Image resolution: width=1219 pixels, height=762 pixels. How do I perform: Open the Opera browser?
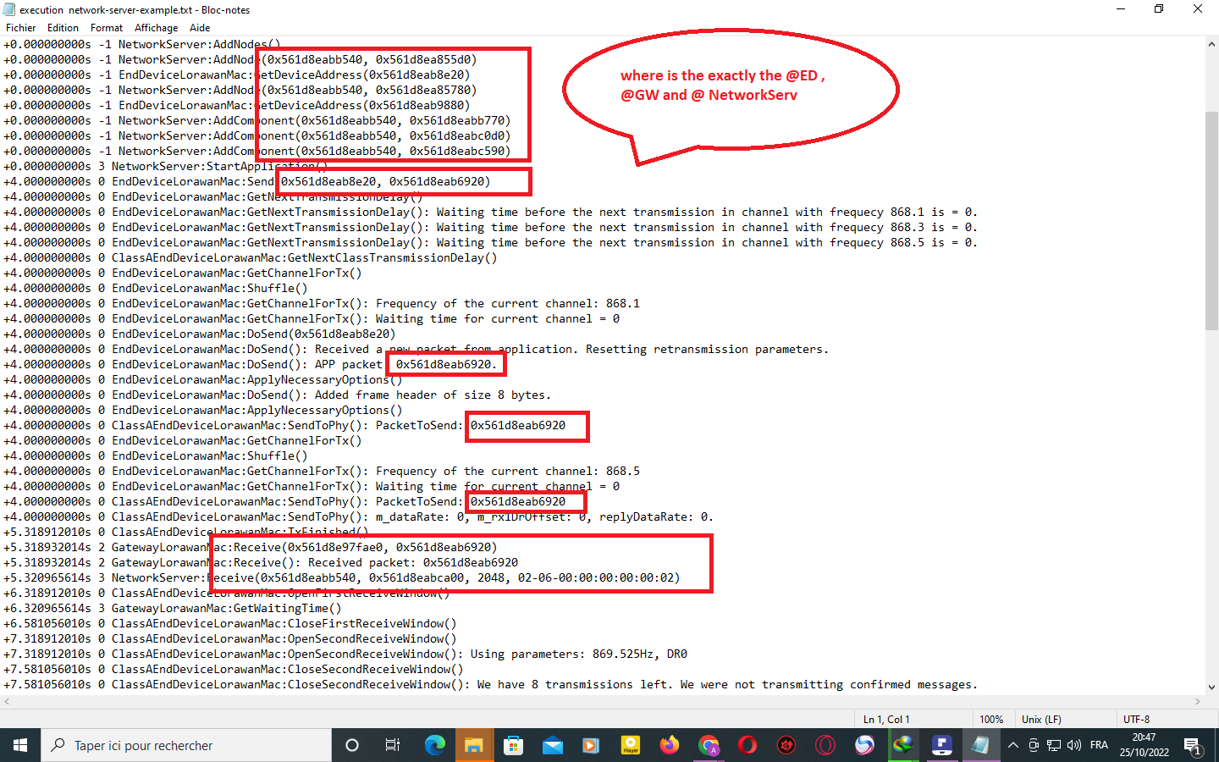click(x=746, y=745)
